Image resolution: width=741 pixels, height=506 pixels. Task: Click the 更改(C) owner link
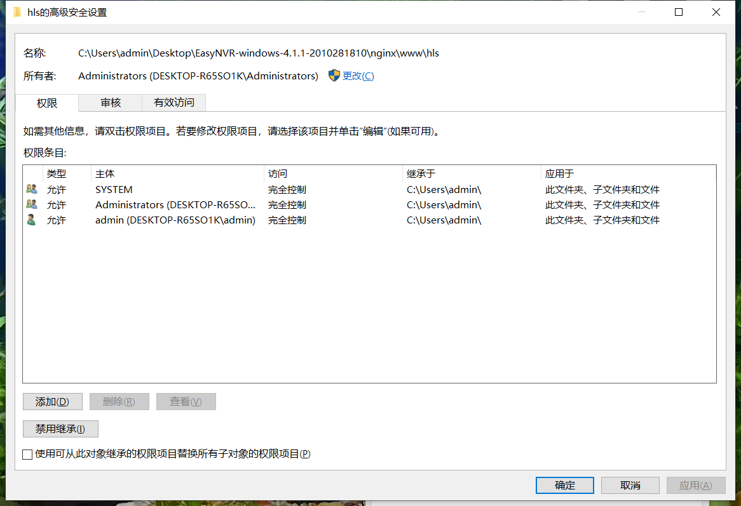(358, 76)
